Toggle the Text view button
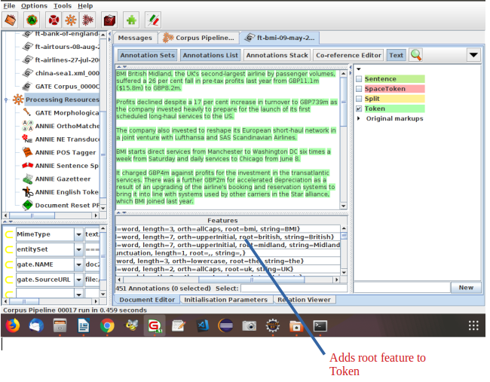The width and height of the screenshot is (490, 382). pos(396,55)
